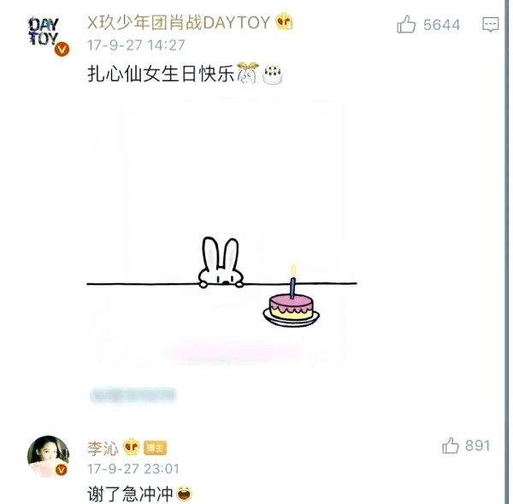
Task: Tap timestamp 17-9-27 14:27
Action: [136, 45]
